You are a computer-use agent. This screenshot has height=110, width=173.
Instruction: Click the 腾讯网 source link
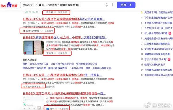[x=50, y=12]
